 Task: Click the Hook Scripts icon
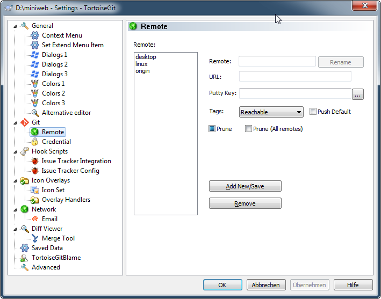(x=25, y=151)
